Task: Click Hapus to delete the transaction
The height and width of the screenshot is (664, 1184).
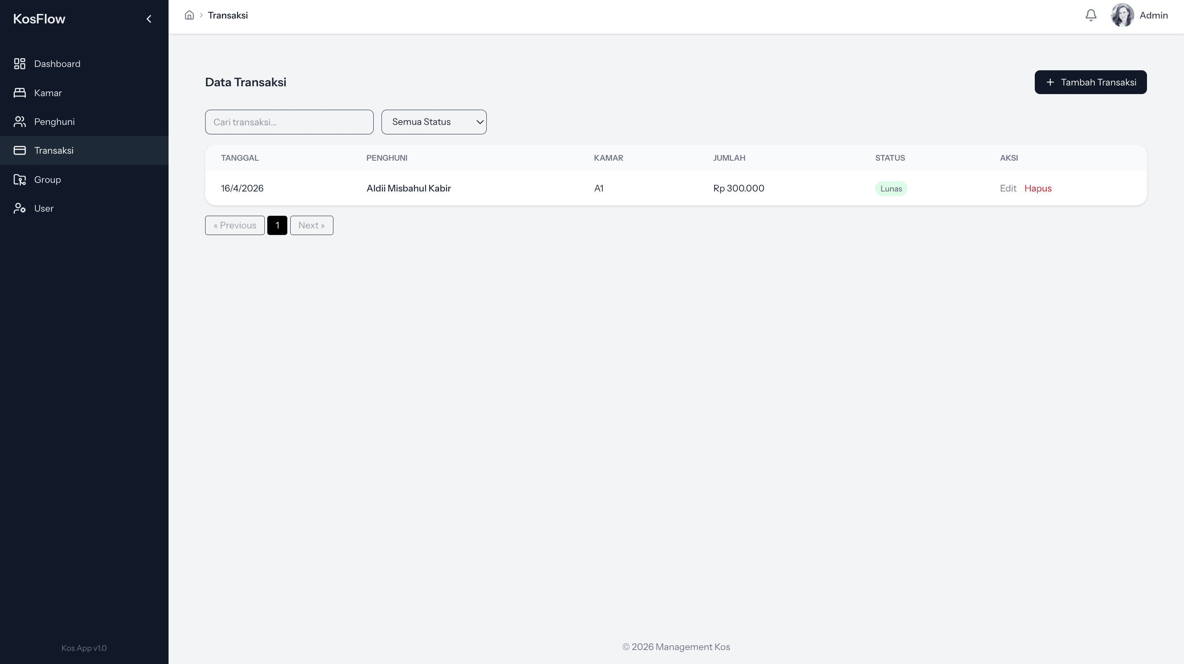Action: pyautogui.click(x=1037, y=189)
